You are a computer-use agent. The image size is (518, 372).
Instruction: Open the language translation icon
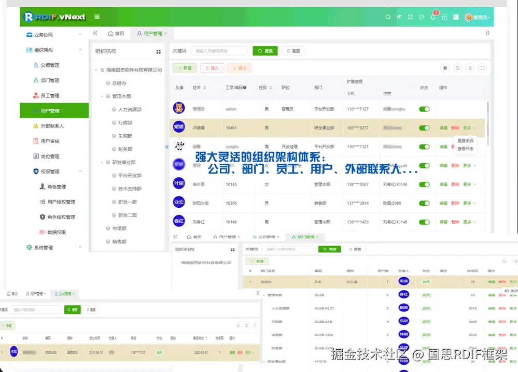[456, 17]
